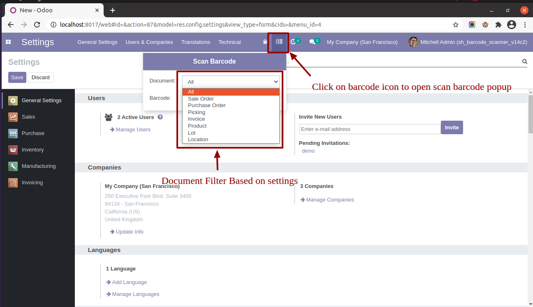Open the Manage Companies link
The width and height of the screenshot is (533, 307).
[327, 200]
